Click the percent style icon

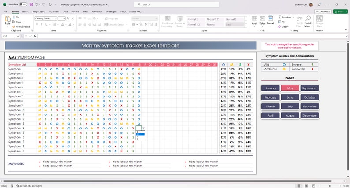click(141, 24)
